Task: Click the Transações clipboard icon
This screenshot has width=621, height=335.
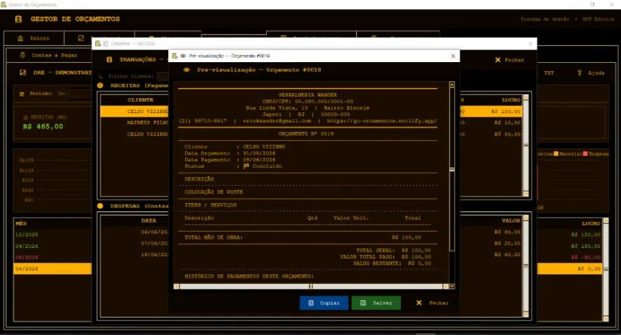Action: tap(109, 59)
